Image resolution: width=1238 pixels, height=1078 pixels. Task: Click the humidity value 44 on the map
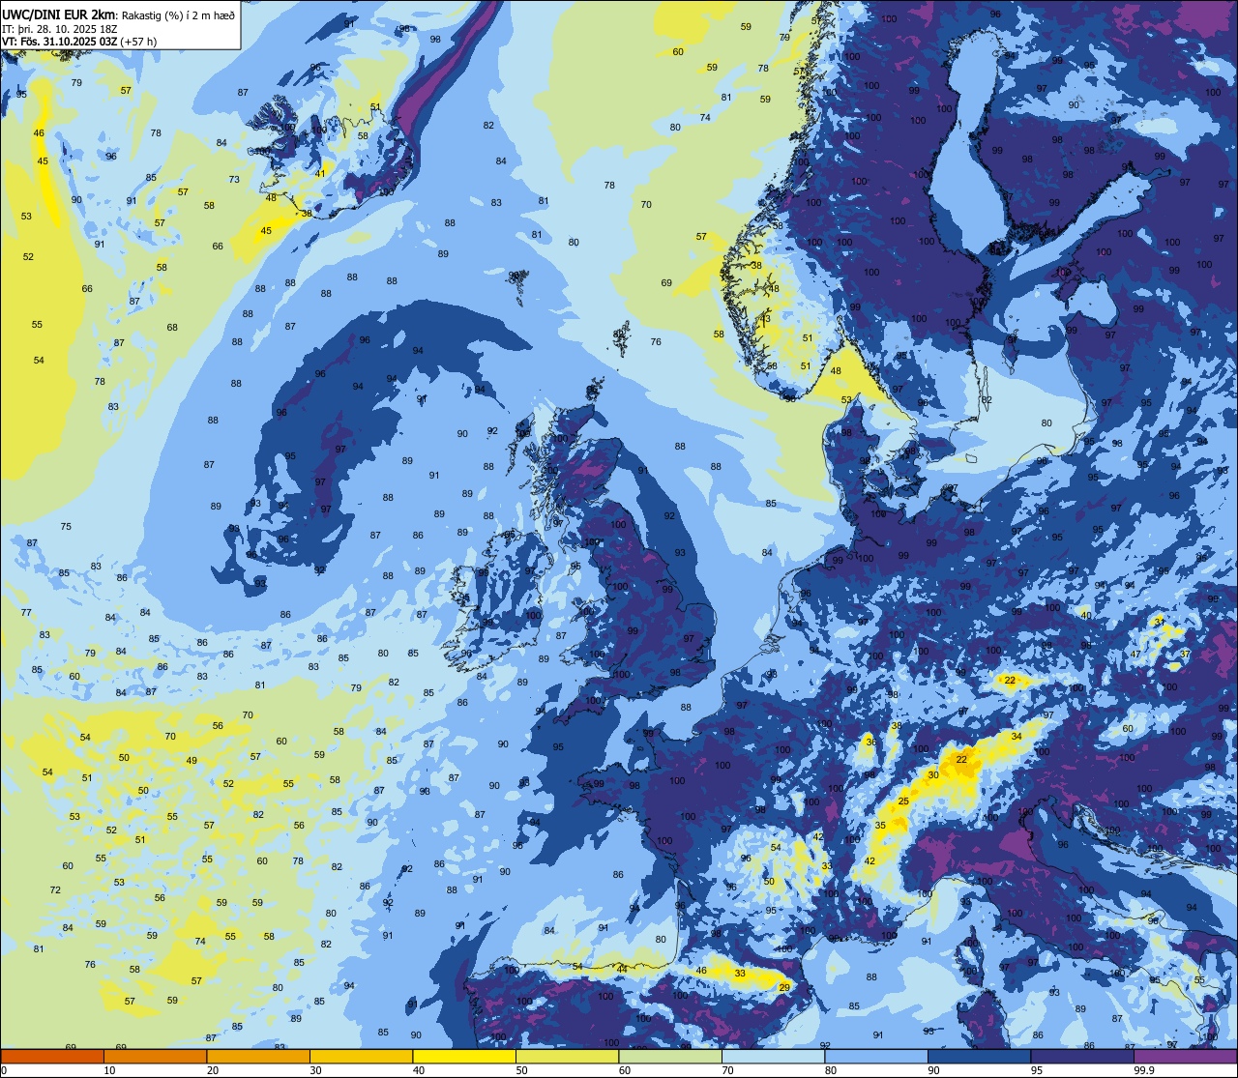[623, 968]
